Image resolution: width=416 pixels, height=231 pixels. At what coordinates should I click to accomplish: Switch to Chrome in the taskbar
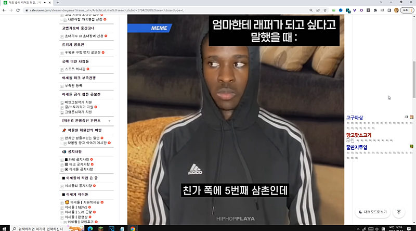[133, 228]
